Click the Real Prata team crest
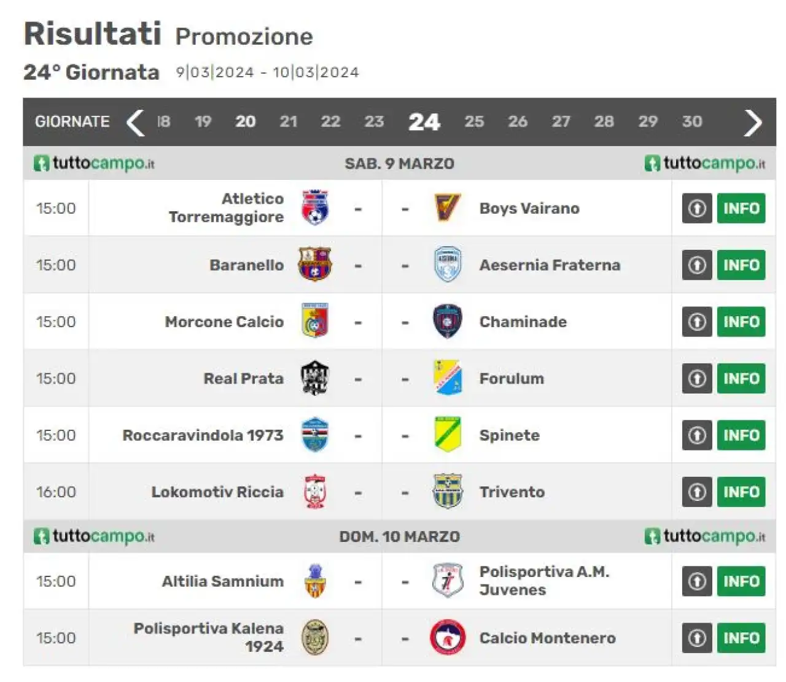The height and width of the screenshot is (682, 786). click(x=315, y=378)
